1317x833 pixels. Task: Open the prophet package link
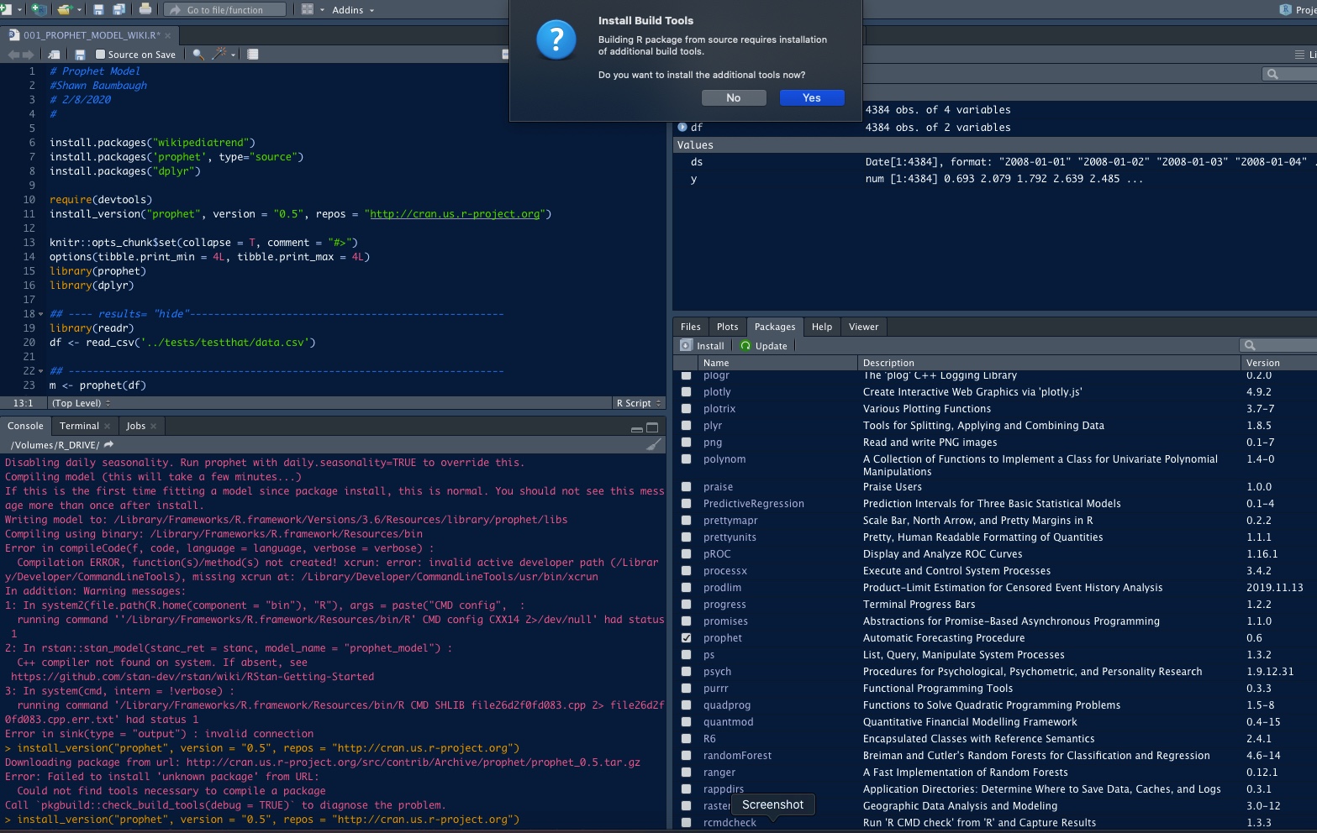[x=723, y=638]
